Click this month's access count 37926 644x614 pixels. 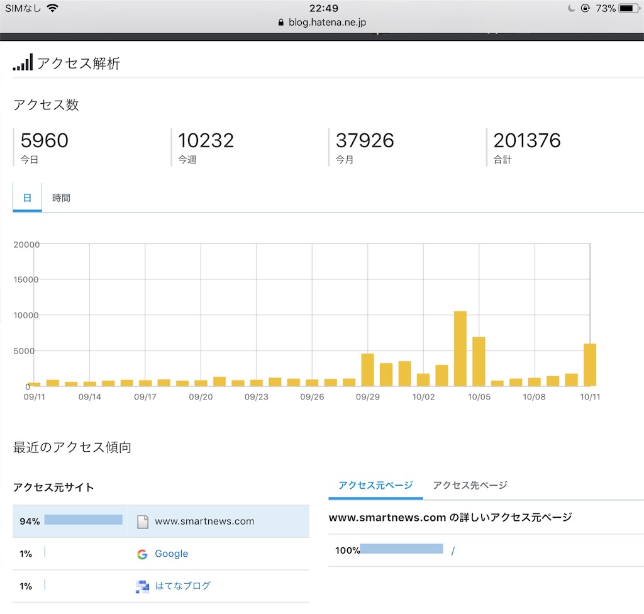click(x=365, y=140)
